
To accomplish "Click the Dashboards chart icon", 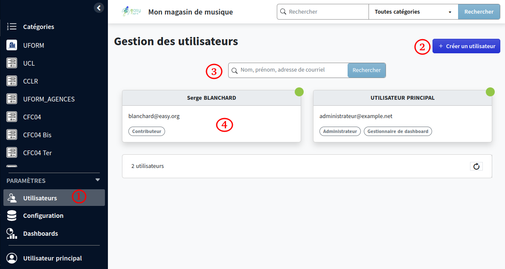I will [11, 233].
